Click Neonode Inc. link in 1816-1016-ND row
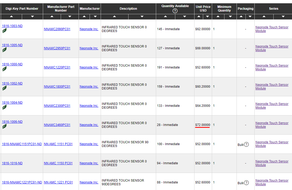Image resolution: width=292 pixels, height=190 pixels. (89, 163)
